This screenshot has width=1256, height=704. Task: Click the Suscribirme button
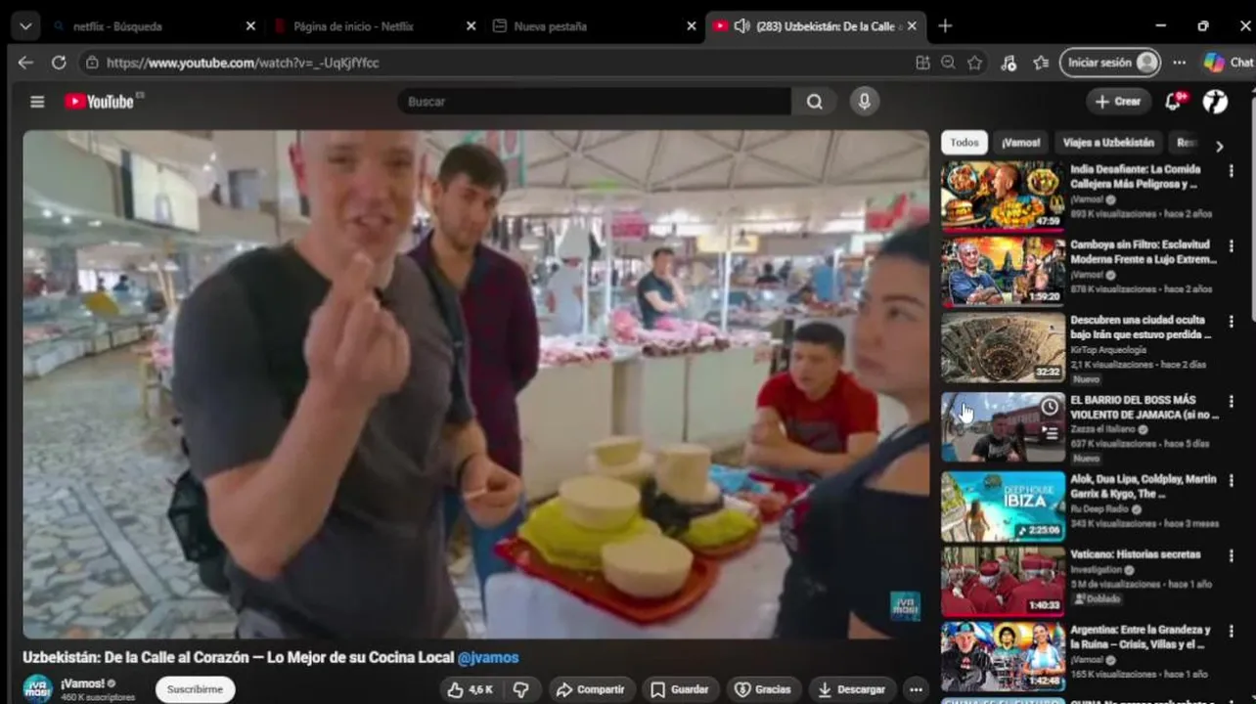(x=196, y=689)
